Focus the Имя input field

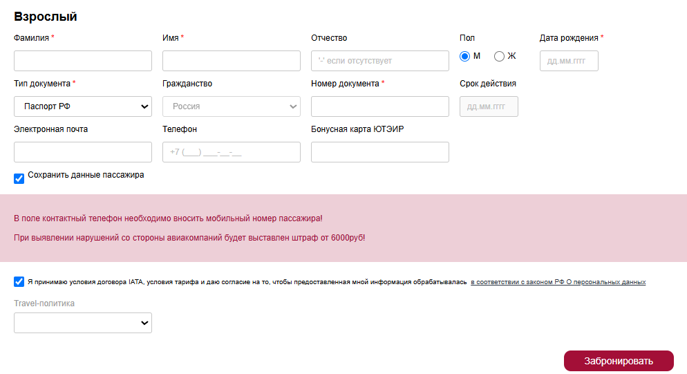(232, 61)
